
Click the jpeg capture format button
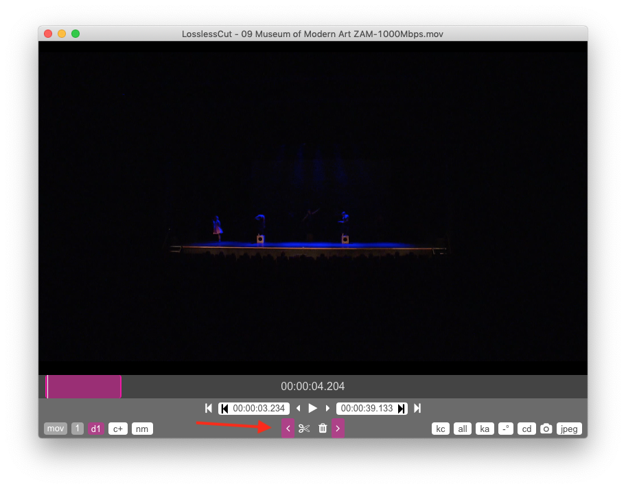click(569, 429)
